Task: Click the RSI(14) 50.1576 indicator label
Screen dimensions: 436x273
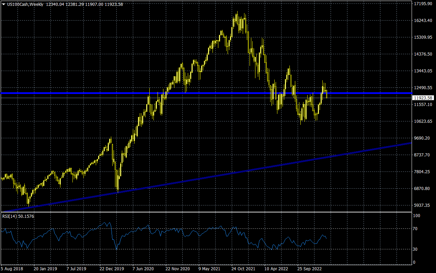Action: click(18, 216)
